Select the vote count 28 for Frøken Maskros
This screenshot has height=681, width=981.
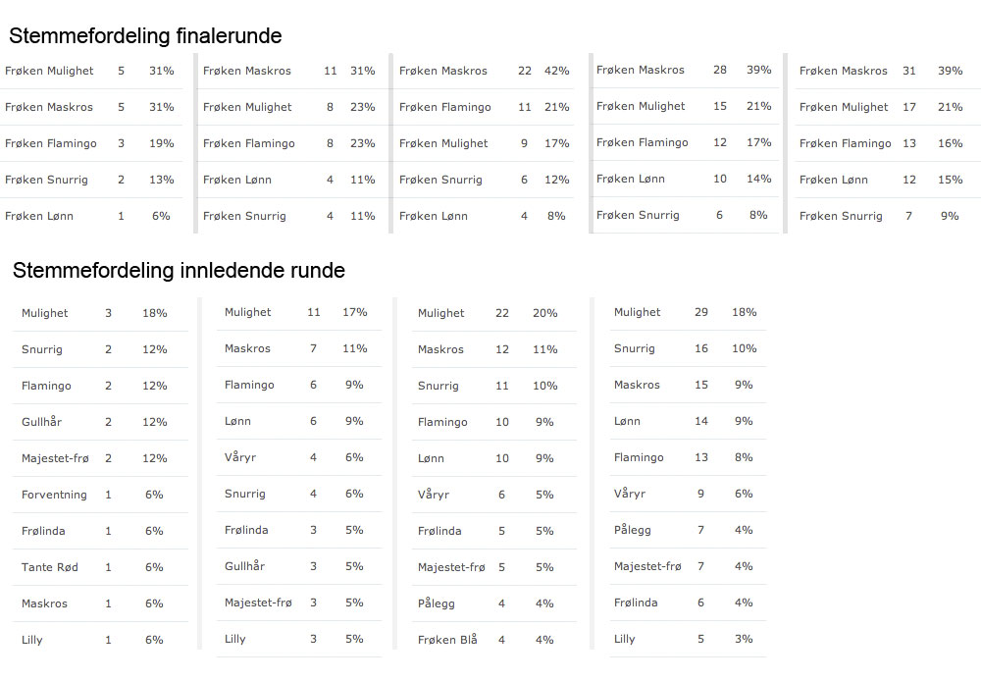pos(720,70)
